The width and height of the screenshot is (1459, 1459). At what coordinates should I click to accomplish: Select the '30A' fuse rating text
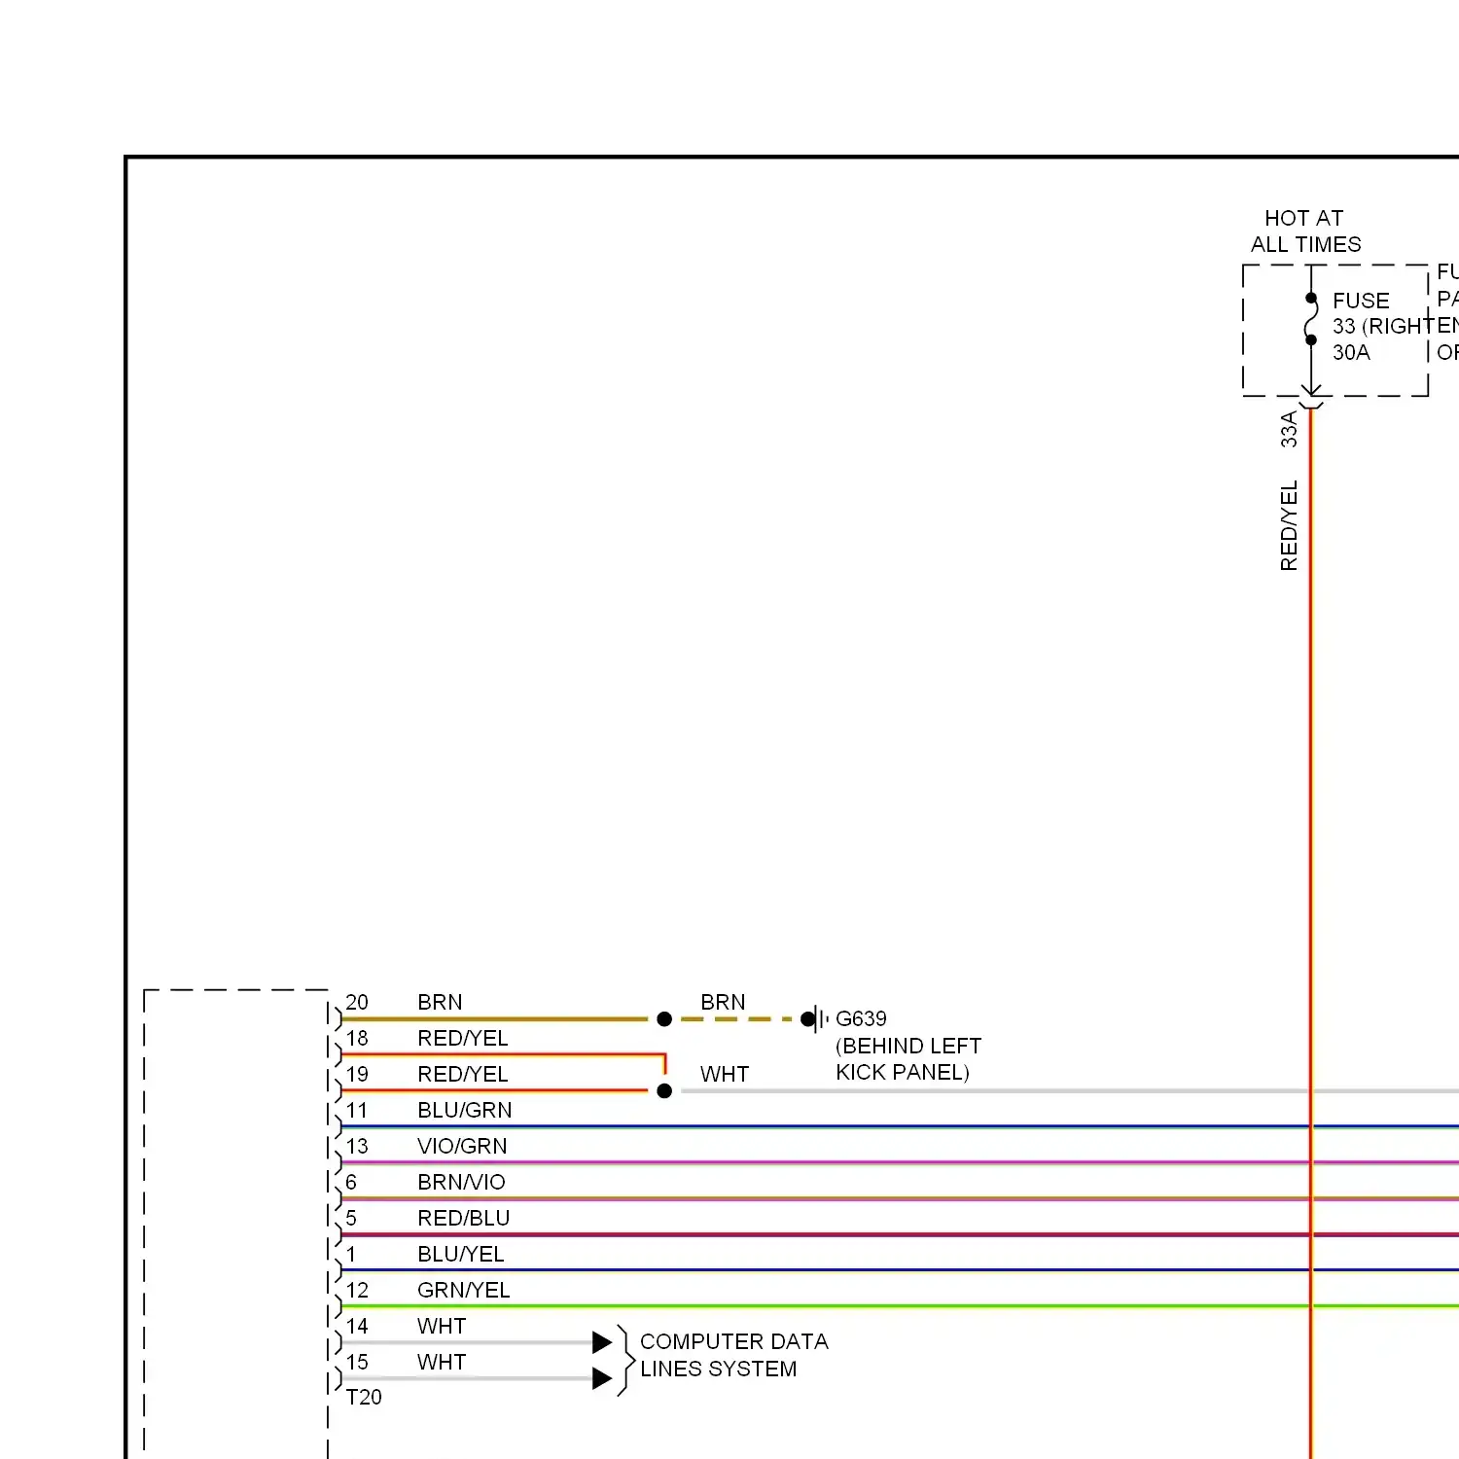(1351, 352)
